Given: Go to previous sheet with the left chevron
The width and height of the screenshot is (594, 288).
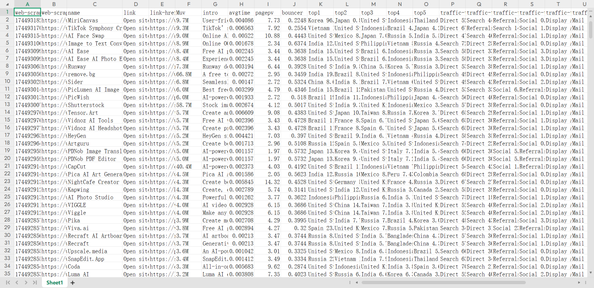Looking at the screenshot, I should click(16, 283).
